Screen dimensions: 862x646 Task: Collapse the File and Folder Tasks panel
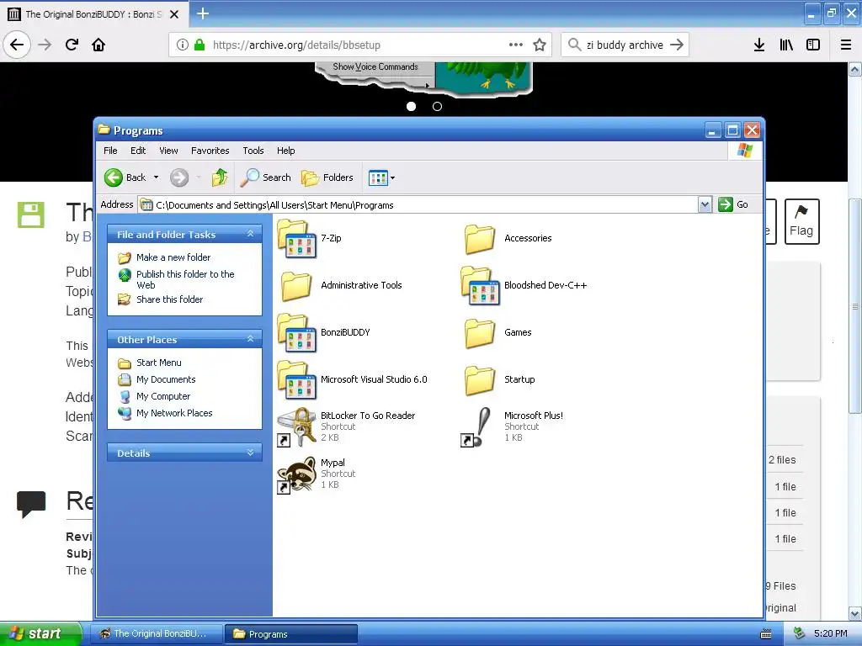(x=250, y=234)
